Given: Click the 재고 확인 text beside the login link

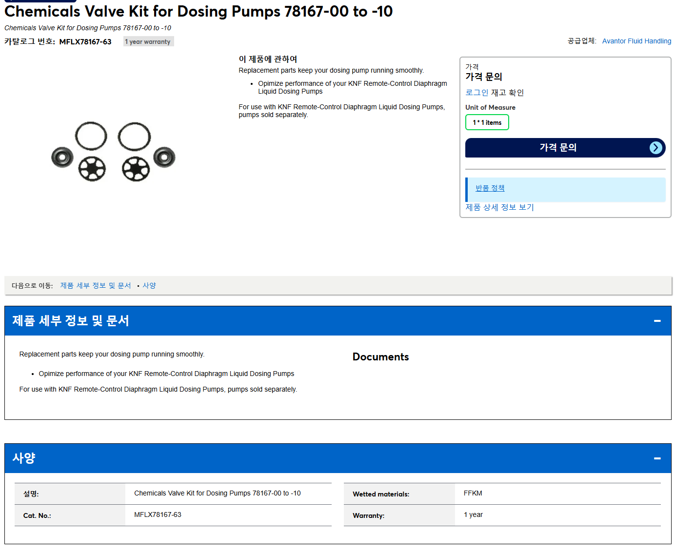Looking at the screenshot, I should [x=507, y=93].
